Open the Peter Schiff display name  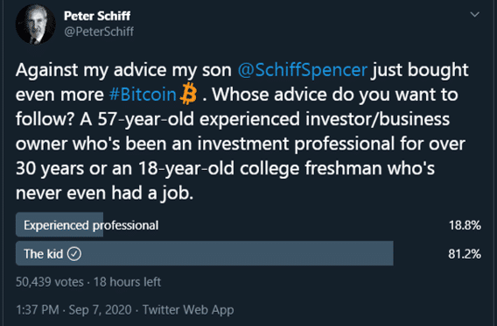pyautogui.click(x=97, y=16)
